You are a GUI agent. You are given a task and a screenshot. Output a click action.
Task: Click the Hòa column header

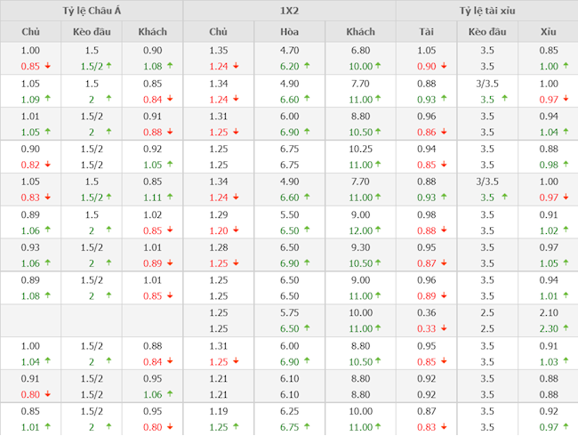(289, 32)
